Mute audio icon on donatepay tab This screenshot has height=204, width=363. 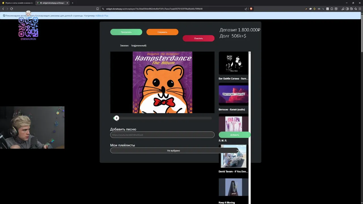click(x=41, y=3)
